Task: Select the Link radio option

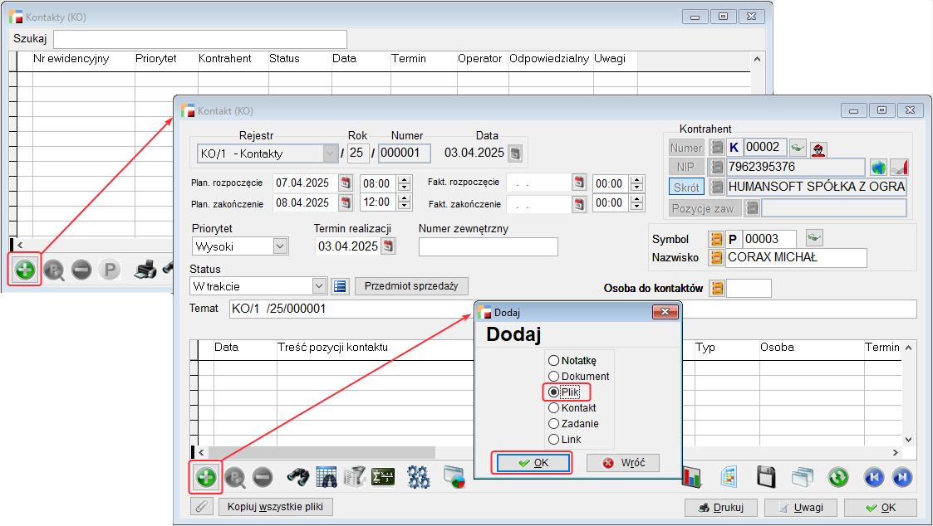Action: pos(554,440)
